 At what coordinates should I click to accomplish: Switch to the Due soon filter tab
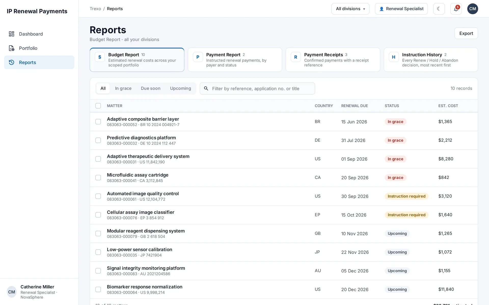151,88
